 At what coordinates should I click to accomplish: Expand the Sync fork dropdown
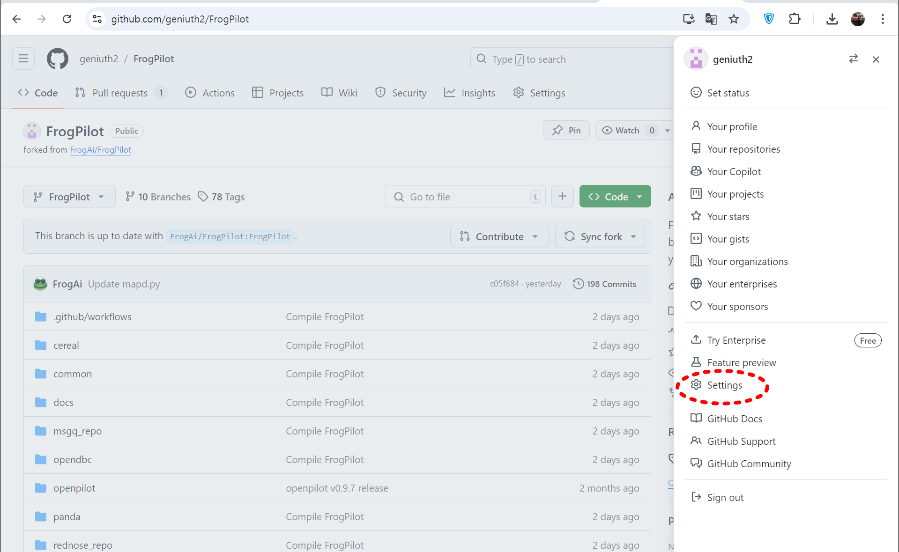(x=600, y=236)
